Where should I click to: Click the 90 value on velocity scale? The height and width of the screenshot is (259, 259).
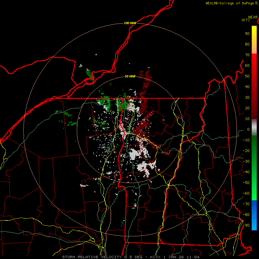point(247,34)
